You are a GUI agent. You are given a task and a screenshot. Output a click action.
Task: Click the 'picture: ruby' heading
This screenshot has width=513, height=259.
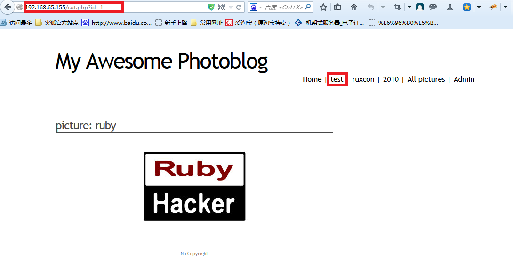(86, 126)
